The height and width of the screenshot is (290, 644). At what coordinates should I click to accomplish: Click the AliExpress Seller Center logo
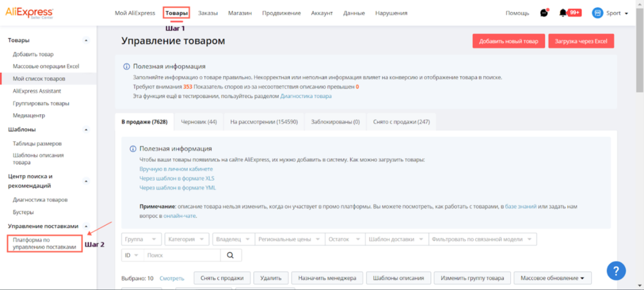pyautogui.click(x=29, y=13)
